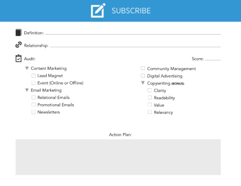The height and width of the screenshot is (186, 241).
Task: Tick the Promotional Emails checkbox
Action: coord(34,105)
